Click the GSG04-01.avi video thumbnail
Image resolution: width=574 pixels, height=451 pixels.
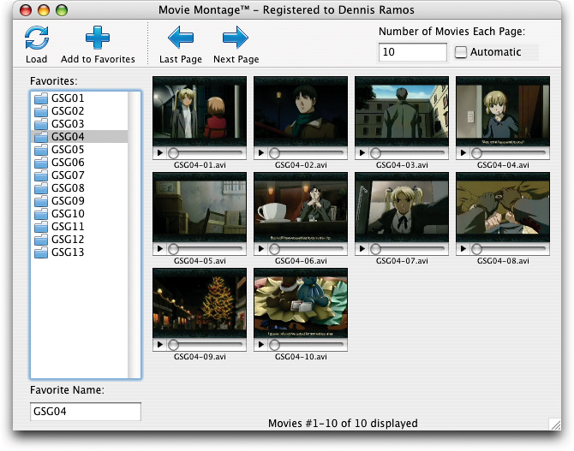200,111
